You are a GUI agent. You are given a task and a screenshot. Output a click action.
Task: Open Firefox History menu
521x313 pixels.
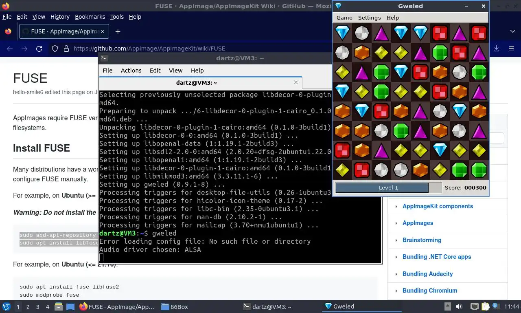click(x=60, y=17)
